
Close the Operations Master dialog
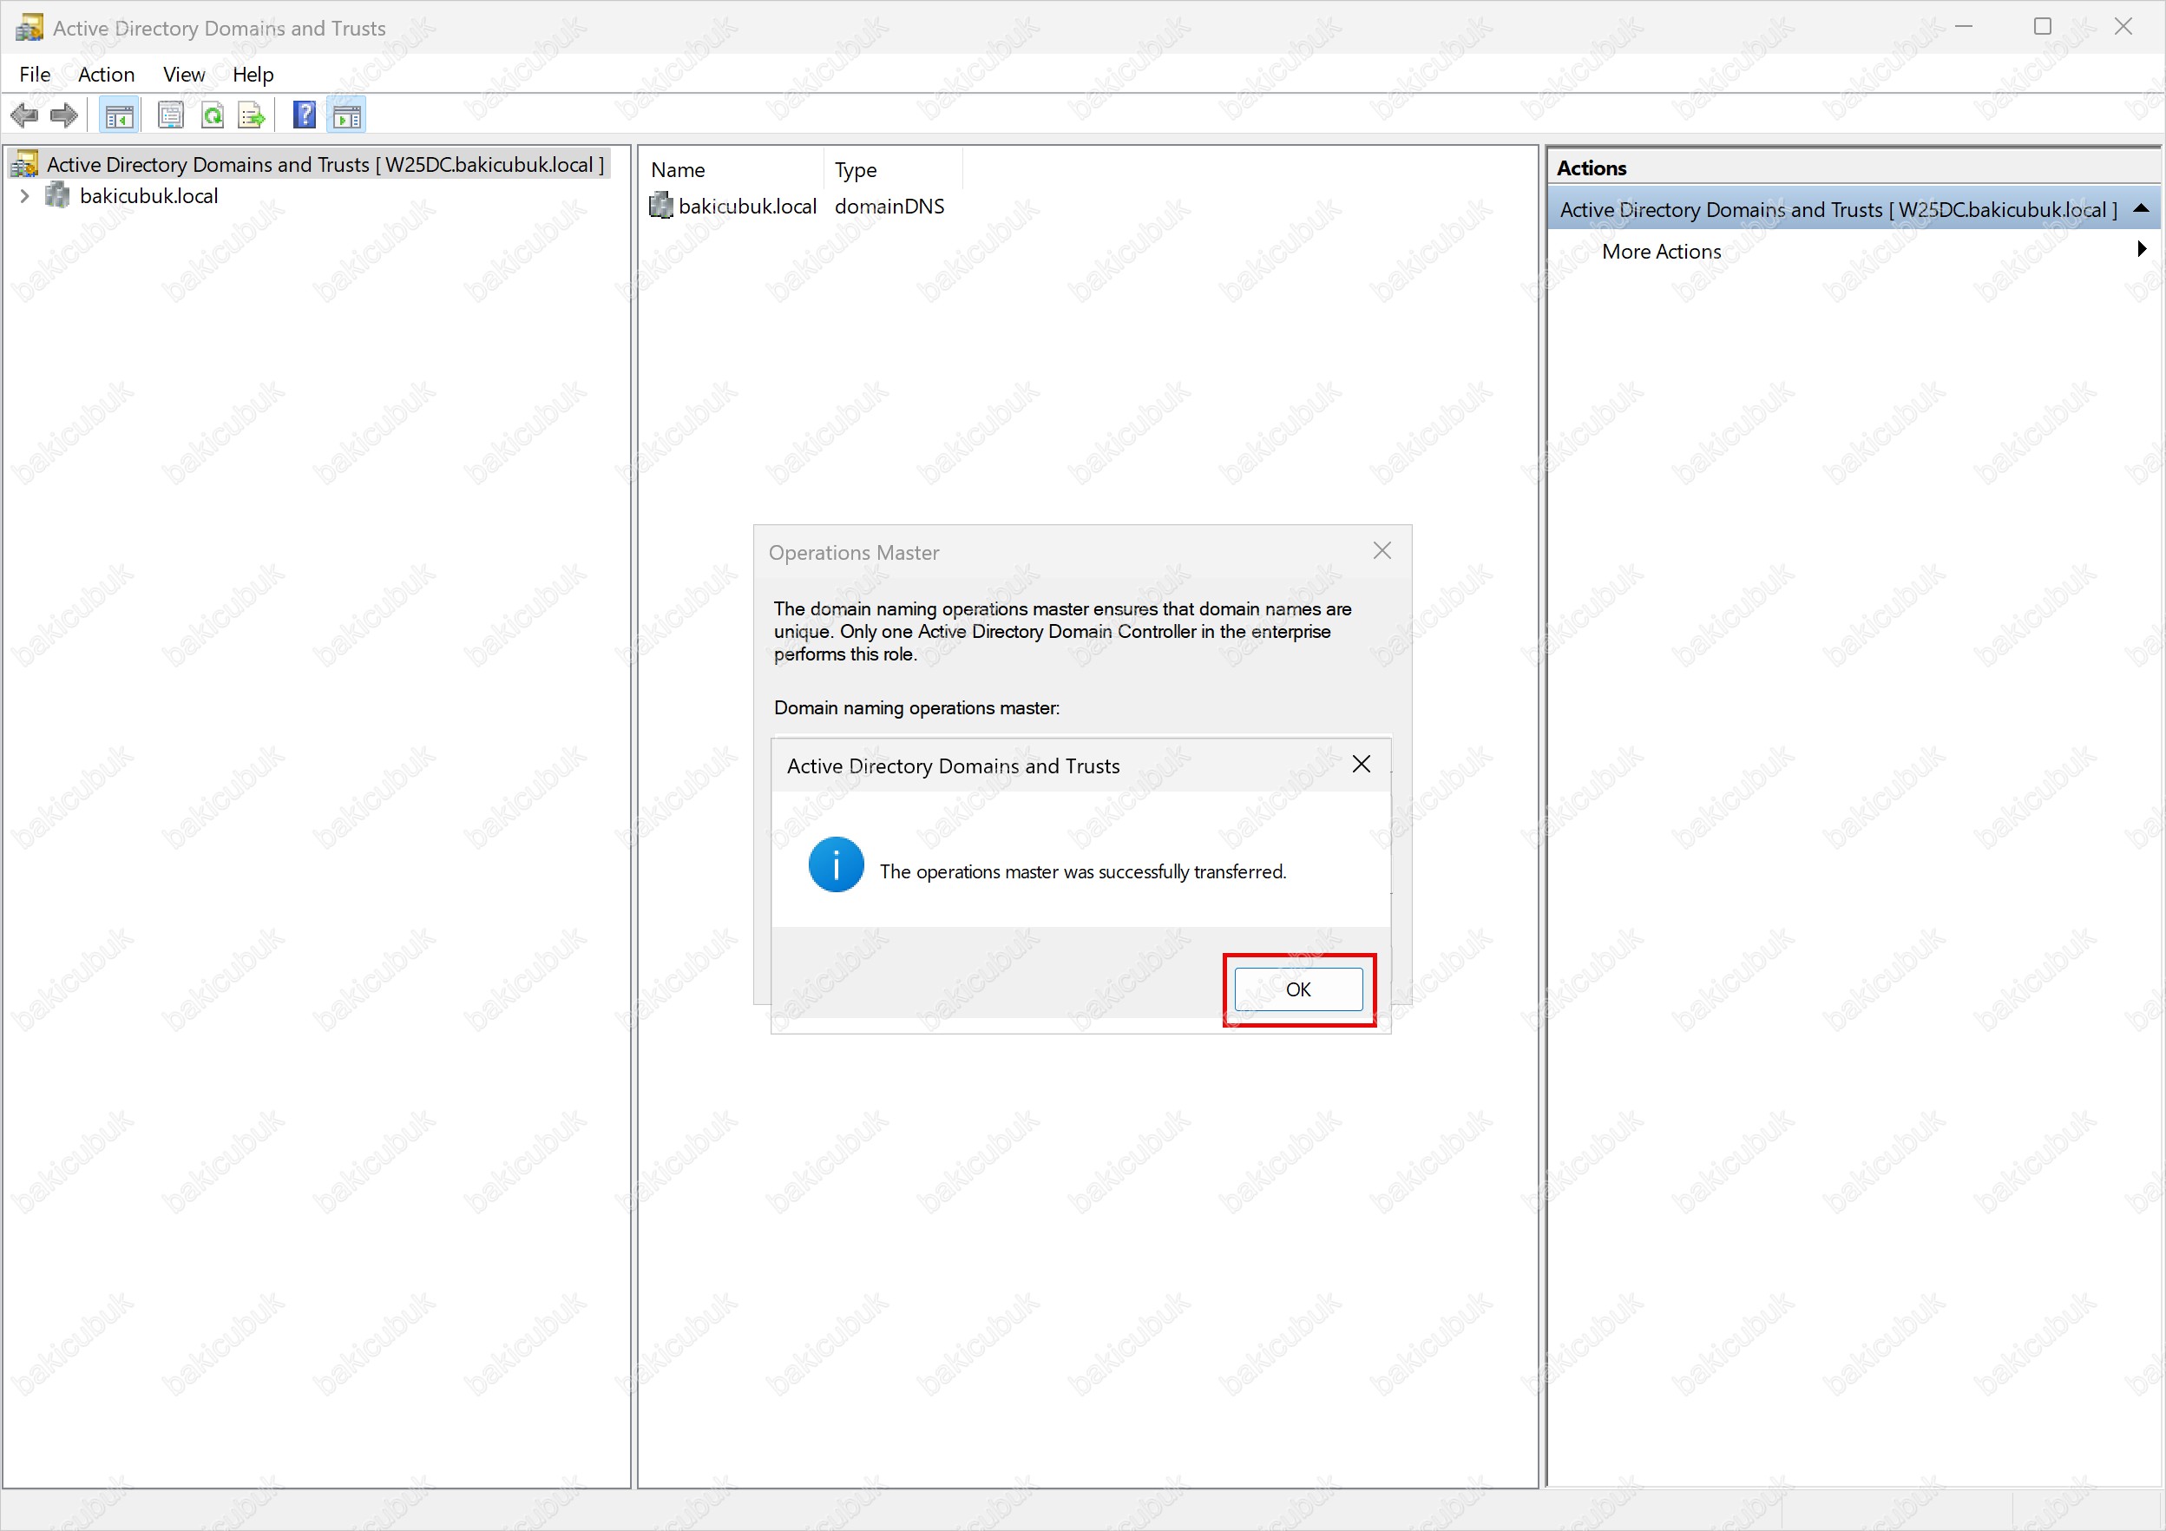1382,551
